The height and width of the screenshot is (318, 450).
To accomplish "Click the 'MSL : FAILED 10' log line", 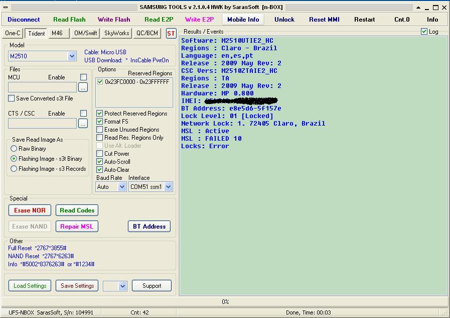I will pos(211,139).
